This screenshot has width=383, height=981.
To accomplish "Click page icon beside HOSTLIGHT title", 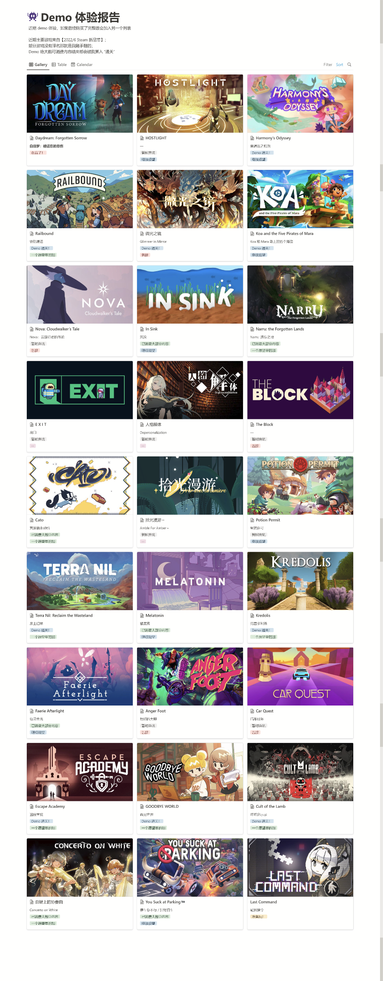I will (142, 138).
